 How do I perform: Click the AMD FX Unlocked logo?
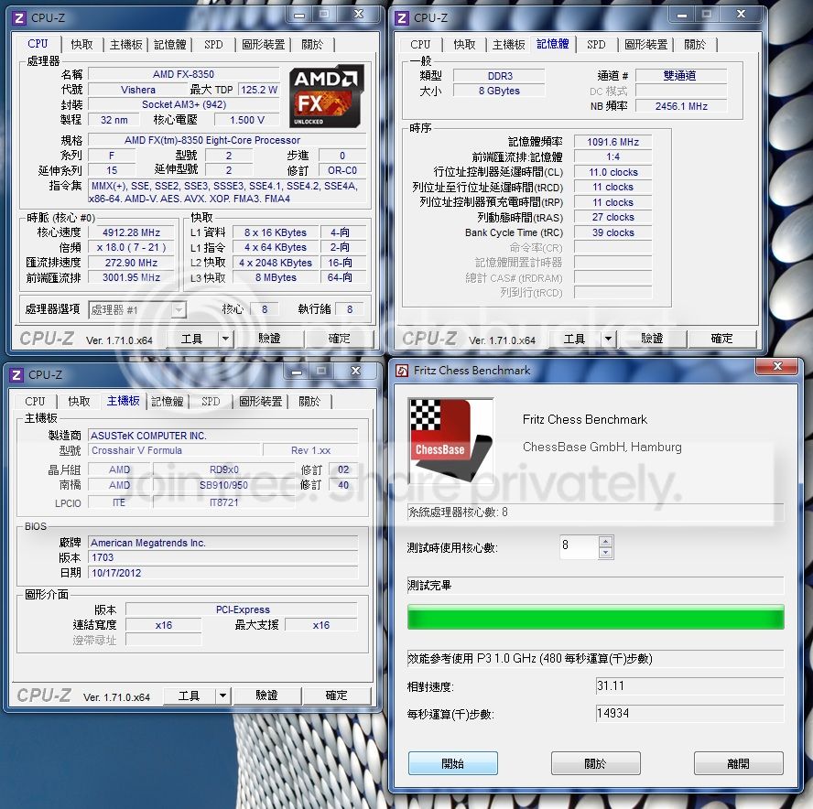point(327,96)
